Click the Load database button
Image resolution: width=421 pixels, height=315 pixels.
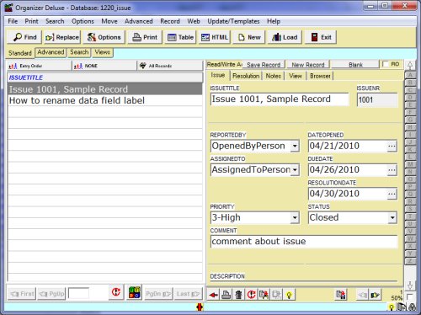coord(285,37)
